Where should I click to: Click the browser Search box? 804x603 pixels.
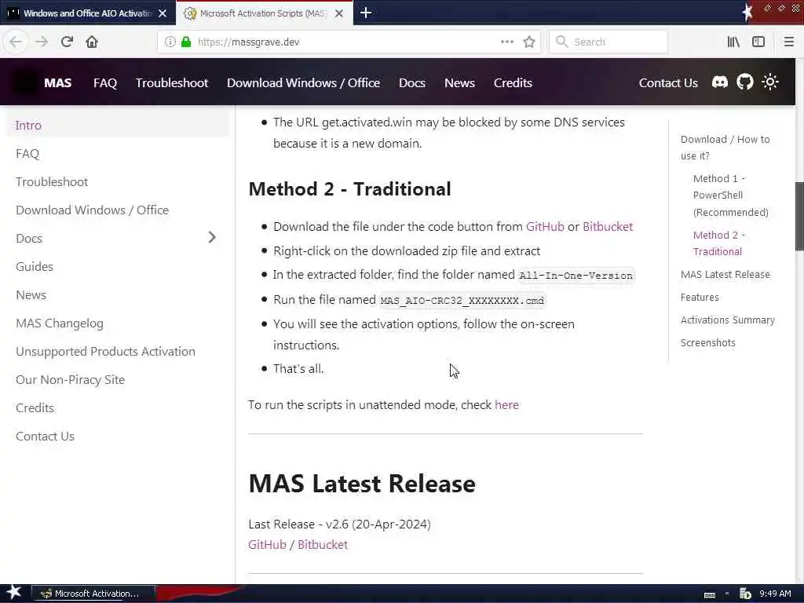(608, 42)
